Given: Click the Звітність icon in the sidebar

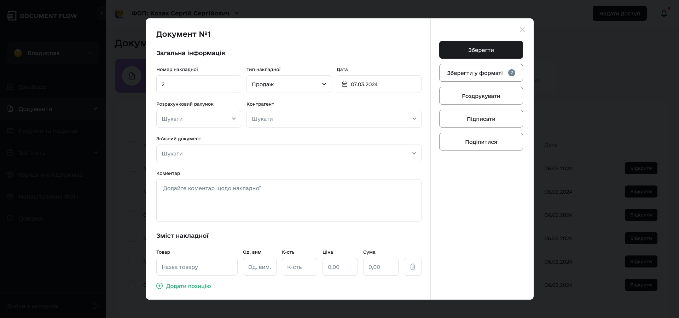Looking at the screenshot, I should coord(10,153).
